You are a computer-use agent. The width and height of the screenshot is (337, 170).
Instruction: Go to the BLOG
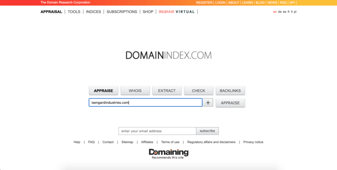(260, 3)
